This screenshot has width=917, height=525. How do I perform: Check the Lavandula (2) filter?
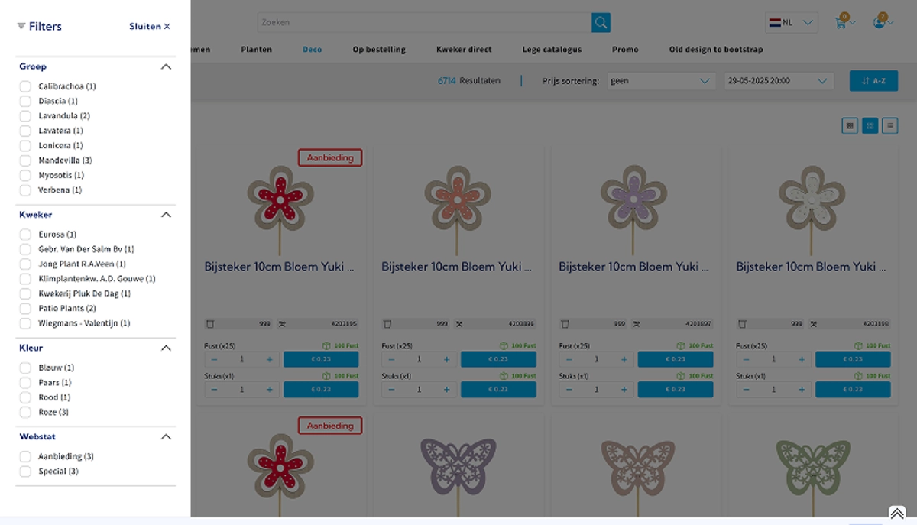coord(25,116)
